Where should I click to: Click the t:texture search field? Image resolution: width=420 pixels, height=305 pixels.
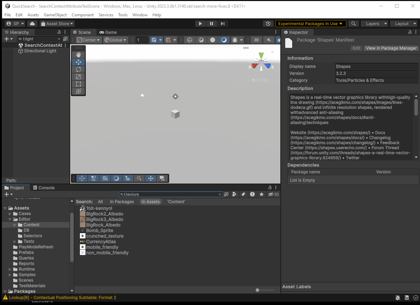pyautogui.click(x=170, y=194)
